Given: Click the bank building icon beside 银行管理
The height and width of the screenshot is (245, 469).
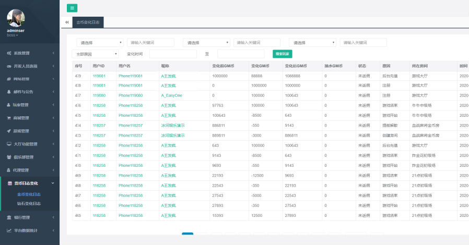Looking at the screenshot, I should [9, 217].
